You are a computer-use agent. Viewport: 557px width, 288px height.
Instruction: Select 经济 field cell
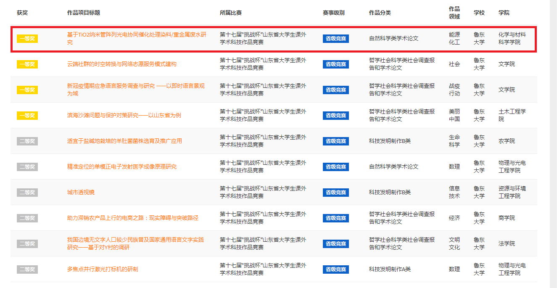[x=454, y=218]
